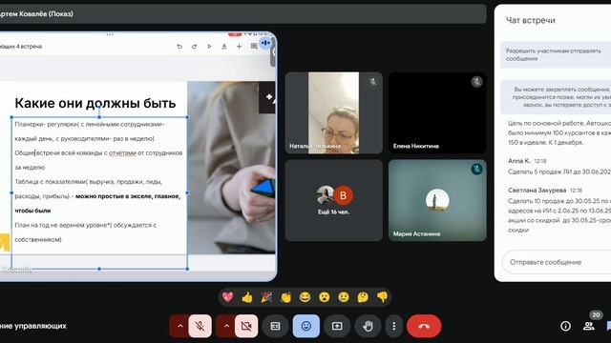Open the Ещё 16 чел. participants tile

[334, 200]
